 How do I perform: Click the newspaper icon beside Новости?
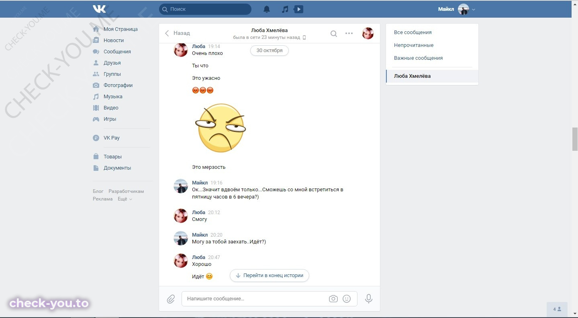(96, 41)
